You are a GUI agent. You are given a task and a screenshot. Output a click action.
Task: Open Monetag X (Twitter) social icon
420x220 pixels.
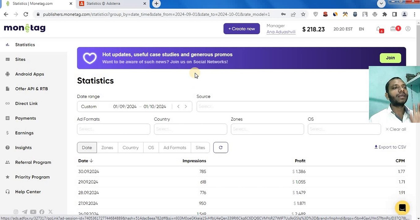(x=51, y=212)
